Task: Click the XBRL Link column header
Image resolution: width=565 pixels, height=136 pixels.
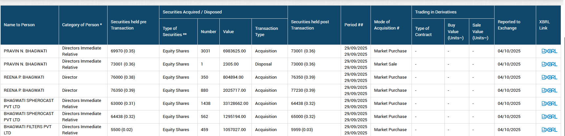Action: tap(544, 25)
